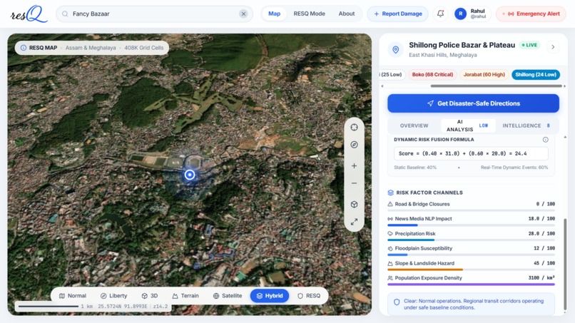Click Road & Bridge Closures icon

pos(390,204)
